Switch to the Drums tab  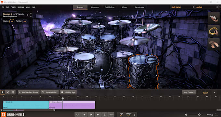pyautogui.click(x=80, y=7)
